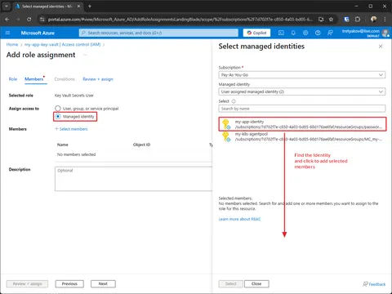Close the Select managed identities browser tab
Viewport: 392px width, 294px height.
[x=78, y=6]
